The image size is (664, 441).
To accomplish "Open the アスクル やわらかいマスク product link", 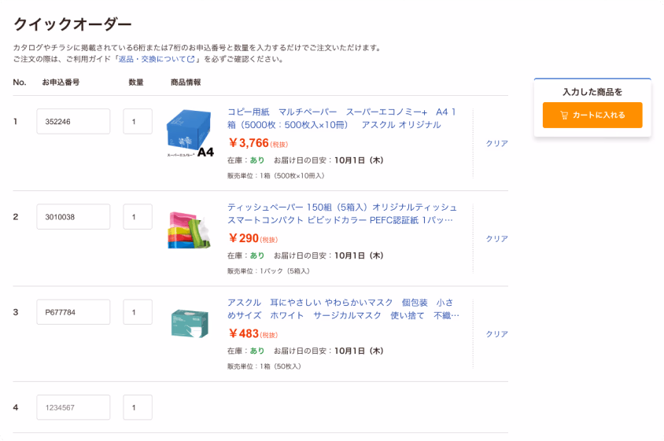I will pyautogui.click(x=341, y=309).
